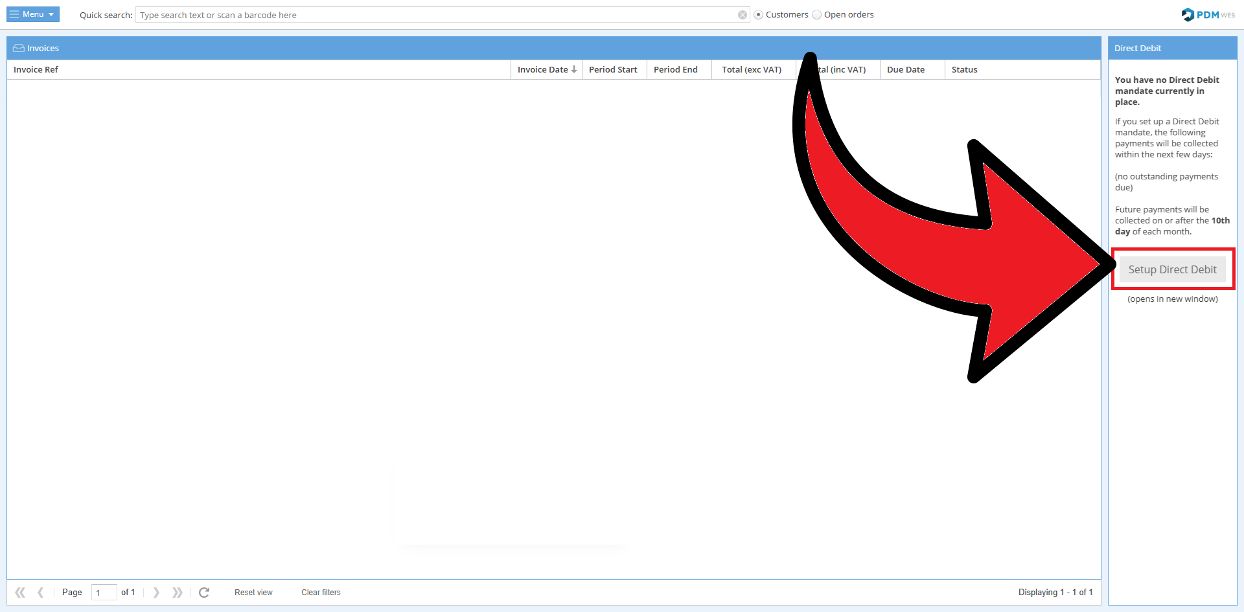Go to next page arrow
The image size is (1244, 612).
pos(156,593)
